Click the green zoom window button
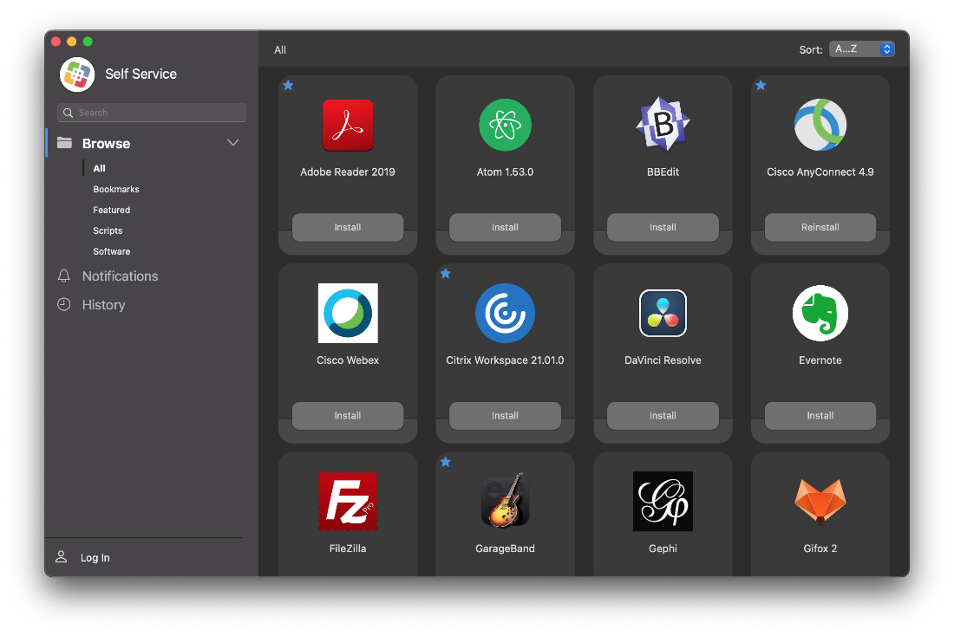954x636 pixels. pyautogui.click(x=88, y=42)
